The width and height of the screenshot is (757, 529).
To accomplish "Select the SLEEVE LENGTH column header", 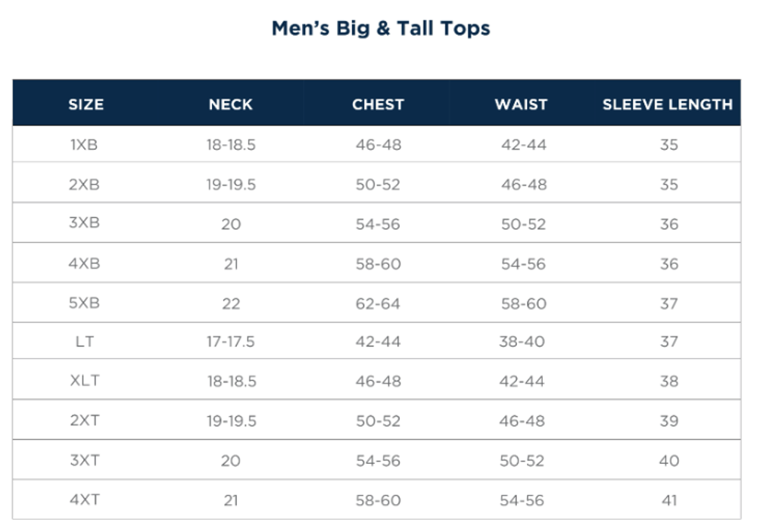I will [x=668, y=104].
